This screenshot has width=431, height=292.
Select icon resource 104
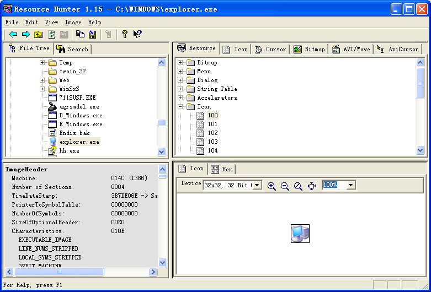(x=212, y=150)
